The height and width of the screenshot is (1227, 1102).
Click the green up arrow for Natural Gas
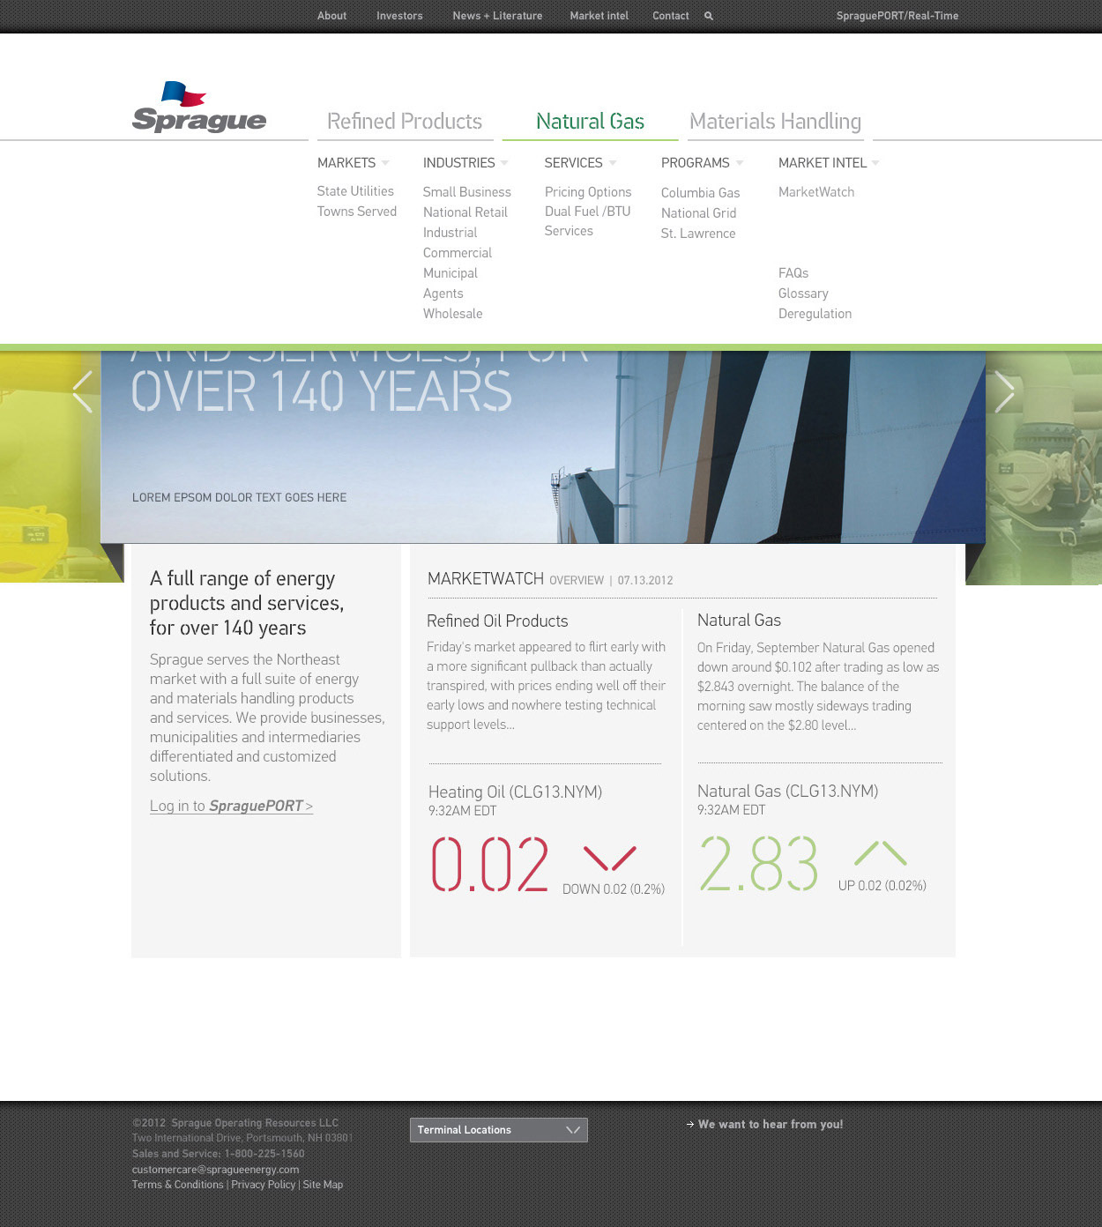pyautogui.click(x=881, y=853)
